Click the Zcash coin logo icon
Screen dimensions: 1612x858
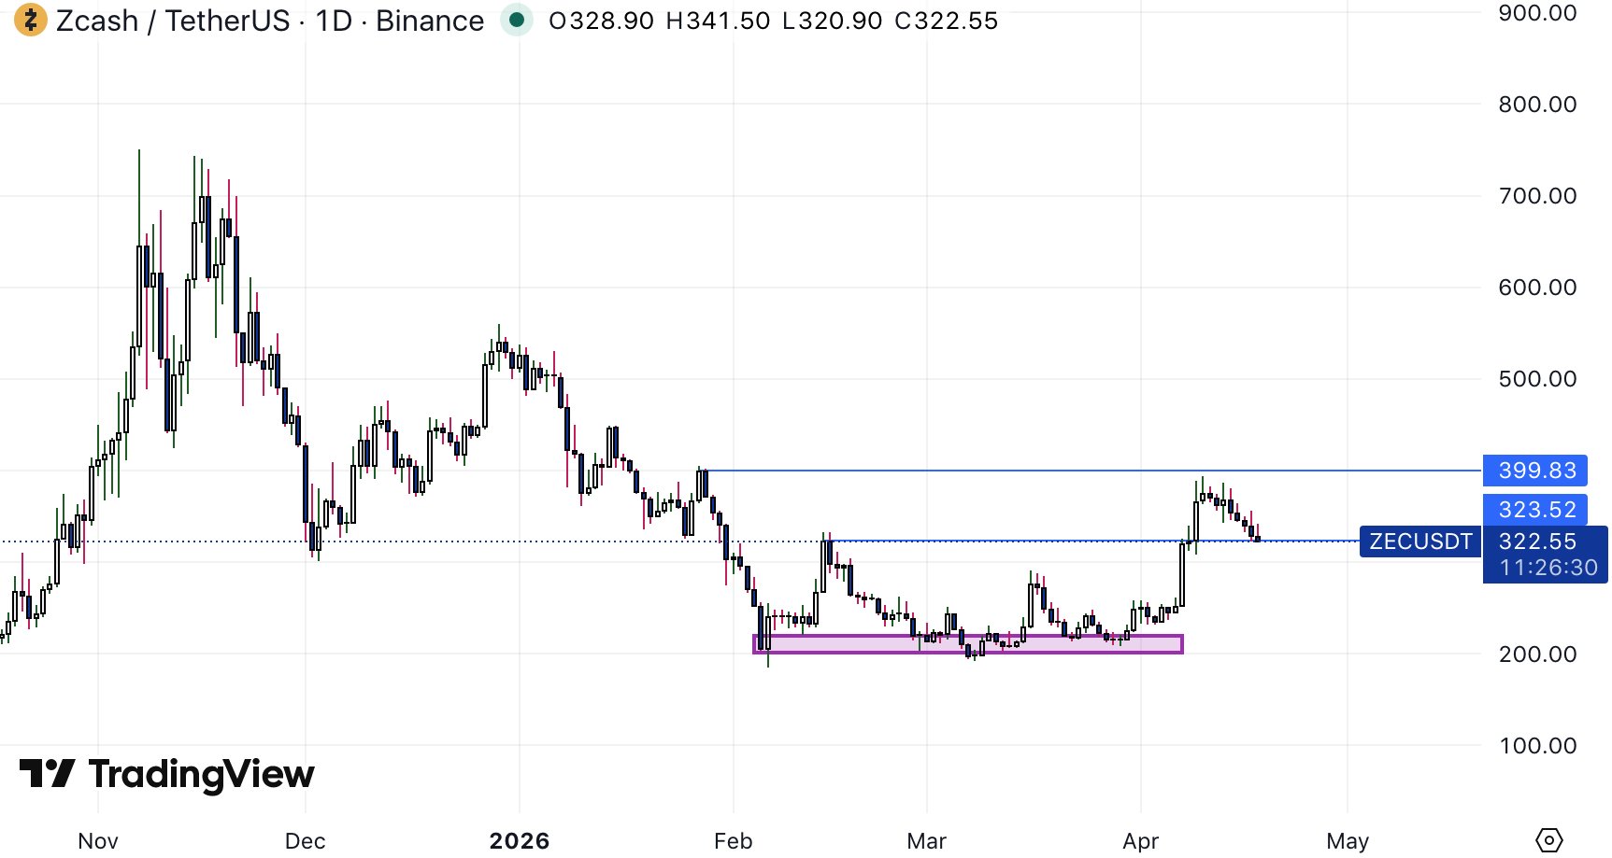coord(30,20)
